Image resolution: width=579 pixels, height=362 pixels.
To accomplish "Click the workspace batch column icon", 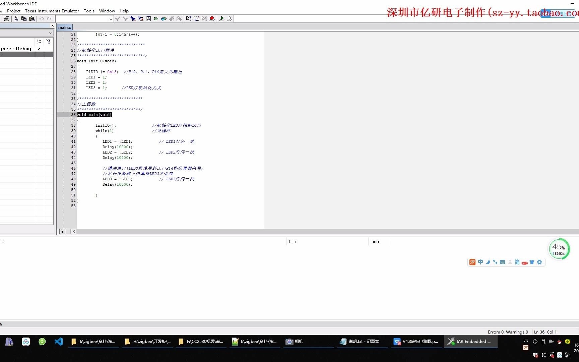I will [x=48, y=42].
